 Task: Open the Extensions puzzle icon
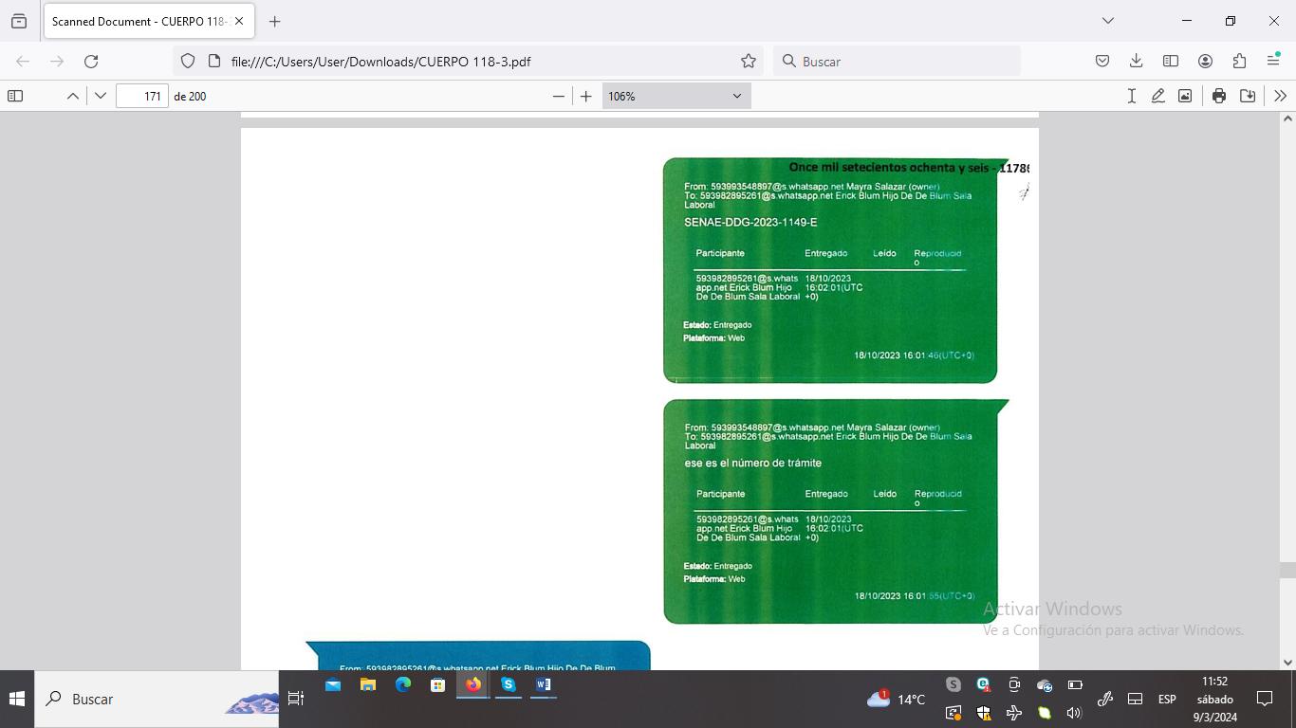(x=1239, y=62)
